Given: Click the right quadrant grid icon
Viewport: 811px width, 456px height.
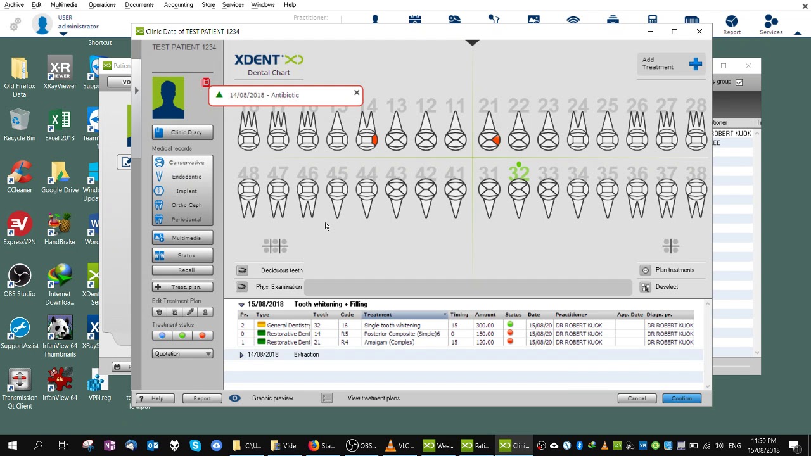Looking at the screenshot, I should pos(671,246).
